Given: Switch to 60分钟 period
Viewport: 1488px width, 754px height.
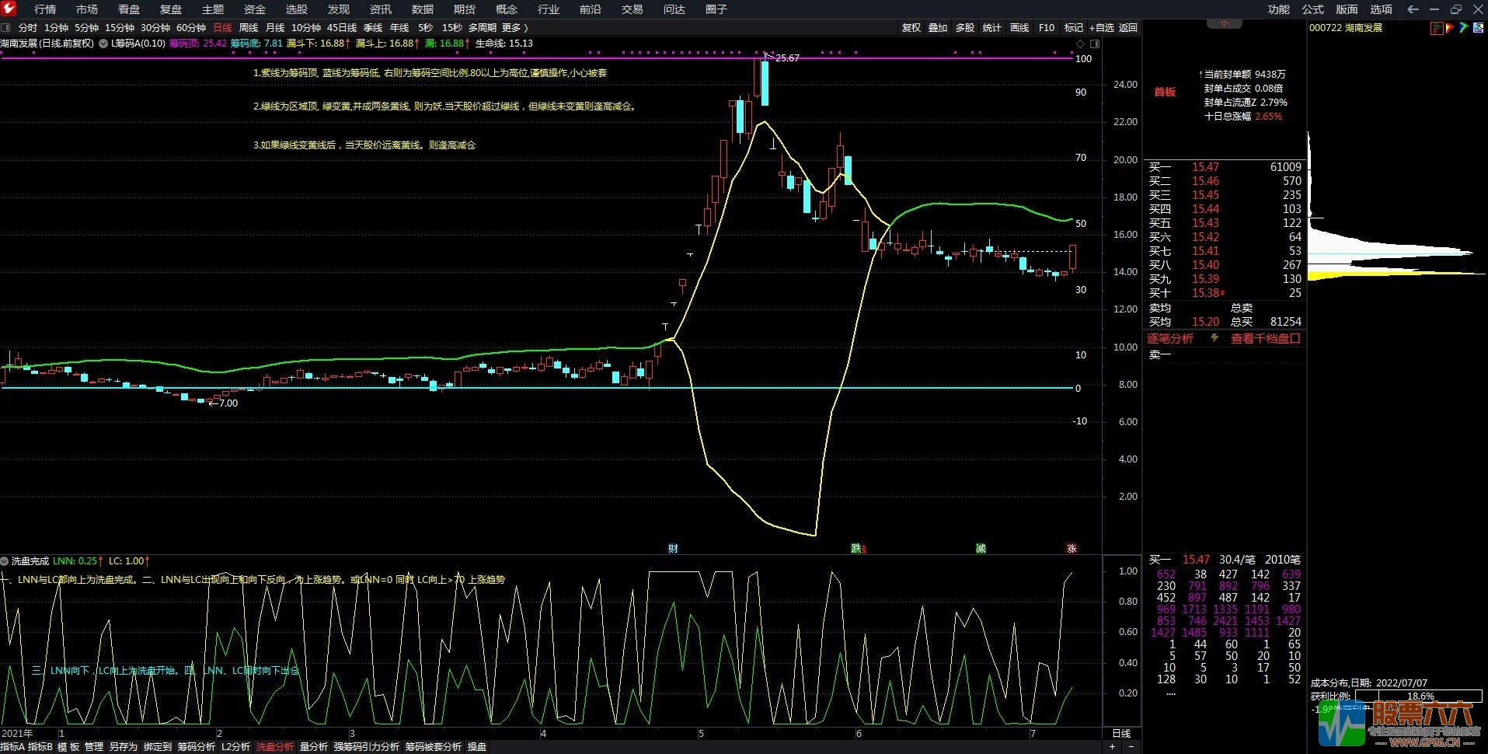Looking at the screenshot, I should 191,27.
